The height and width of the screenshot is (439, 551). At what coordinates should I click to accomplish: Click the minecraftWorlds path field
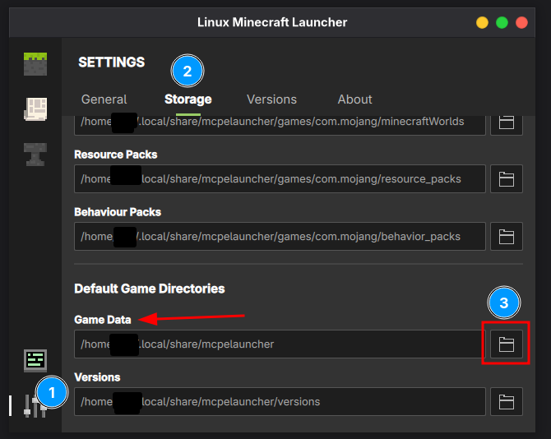[x=280, y=125]
